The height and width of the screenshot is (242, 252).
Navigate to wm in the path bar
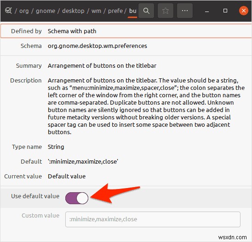tap(96, 11)
